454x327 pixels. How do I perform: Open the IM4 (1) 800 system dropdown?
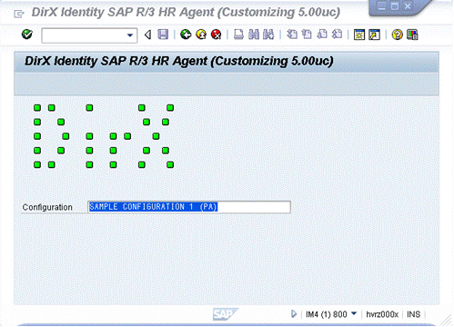(354, 313)
